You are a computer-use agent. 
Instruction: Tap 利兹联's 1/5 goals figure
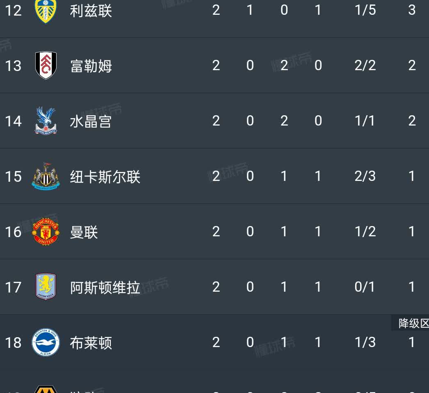pyautogui.click(x=365, y=10)
